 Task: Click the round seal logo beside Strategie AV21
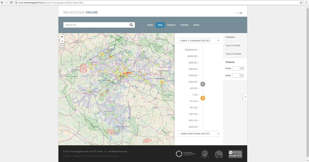coord(219,154)
